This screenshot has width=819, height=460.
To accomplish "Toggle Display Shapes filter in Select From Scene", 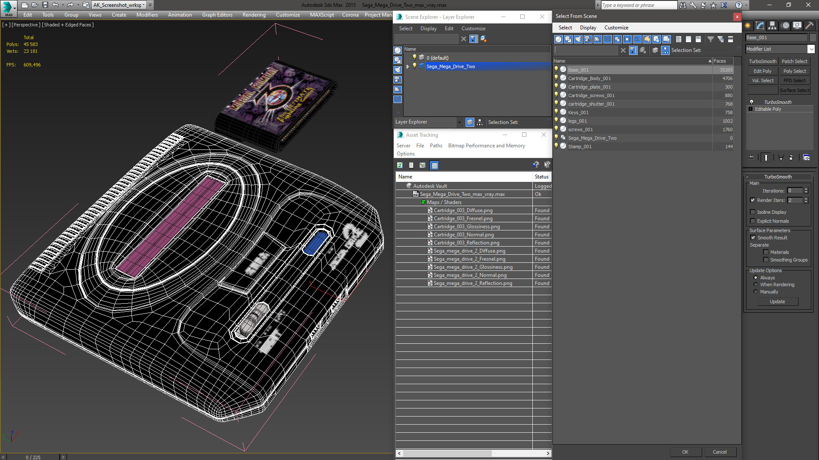I will 568,39.
